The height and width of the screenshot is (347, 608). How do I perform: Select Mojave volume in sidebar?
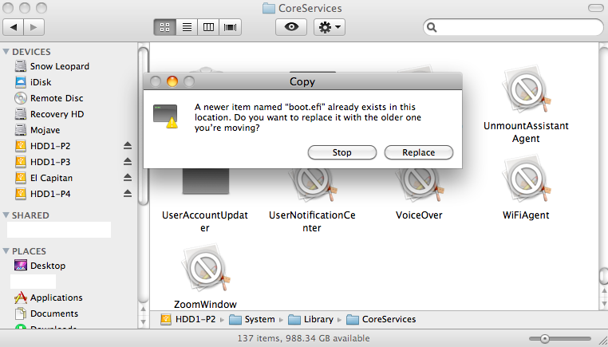38,130
